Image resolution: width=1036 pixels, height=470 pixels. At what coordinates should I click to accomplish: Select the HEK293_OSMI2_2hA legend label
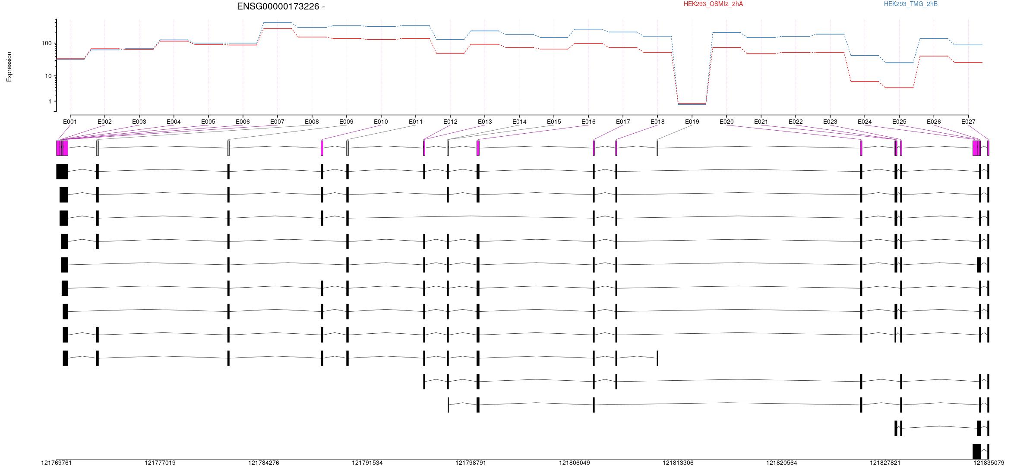coord(713,4)
